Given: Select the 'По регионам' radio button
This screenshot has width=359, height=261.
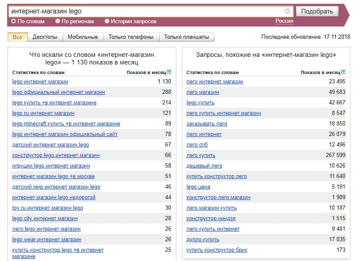Looking at the screenshot, I should [58, 21].
